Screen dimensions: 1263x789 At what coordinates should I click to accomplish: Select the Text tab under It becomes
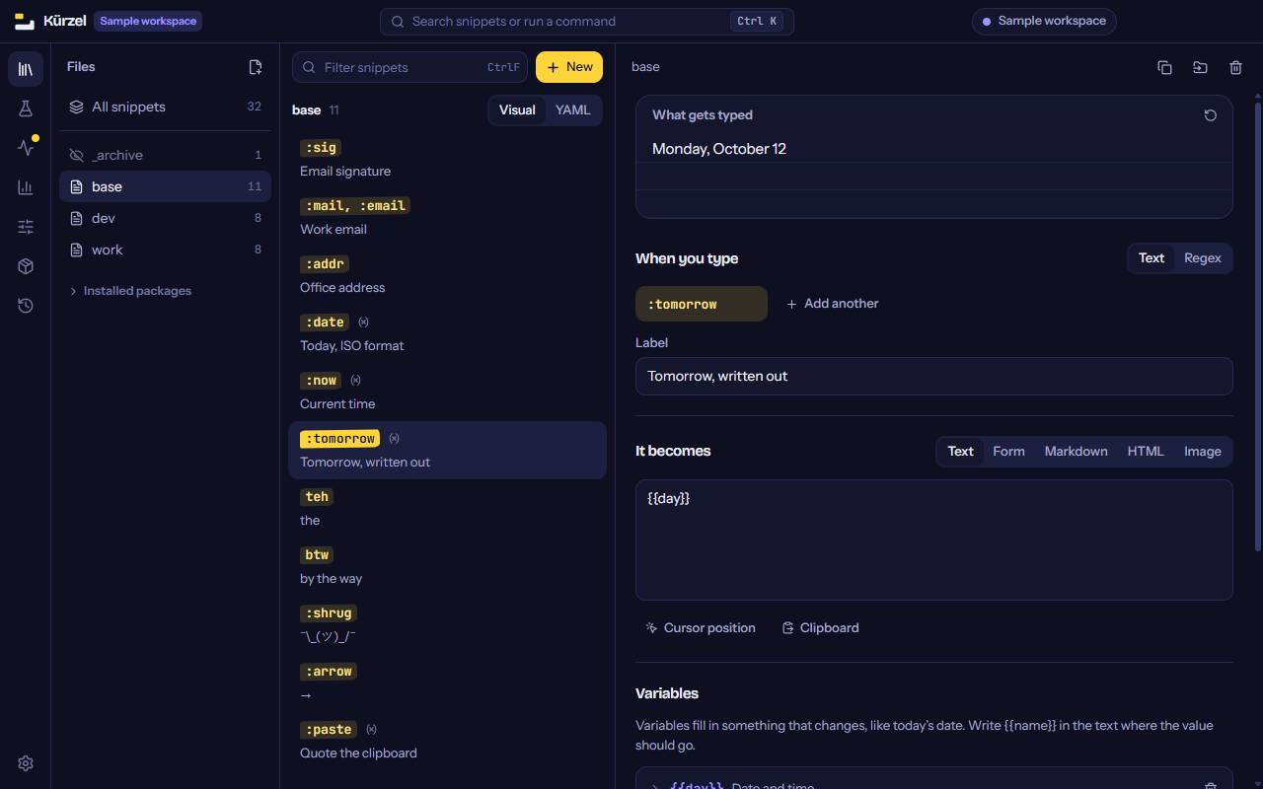click(960, 452)
